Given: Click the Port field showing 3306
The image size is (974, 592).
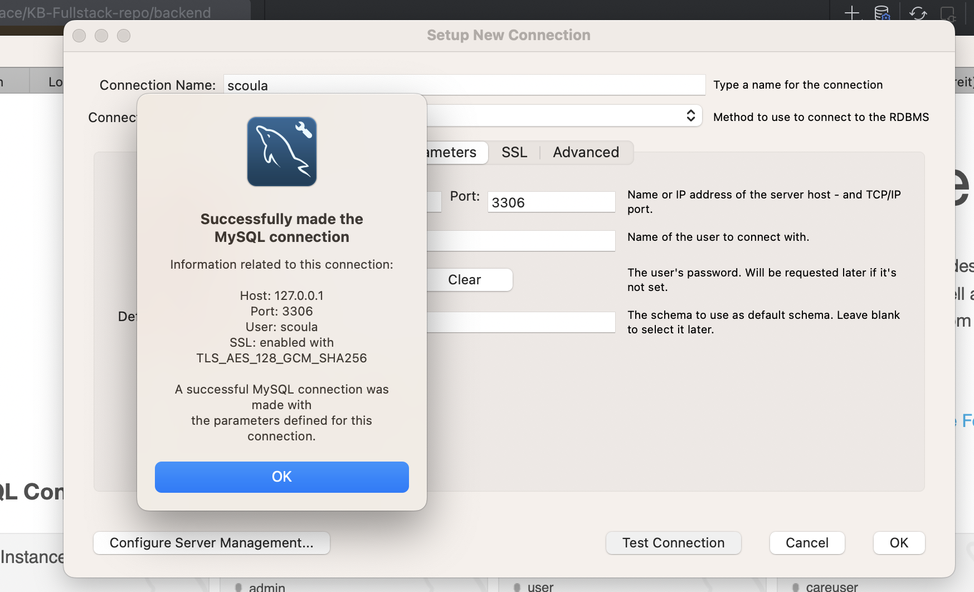Looking at the screenshot, I should tap(551, 202).
